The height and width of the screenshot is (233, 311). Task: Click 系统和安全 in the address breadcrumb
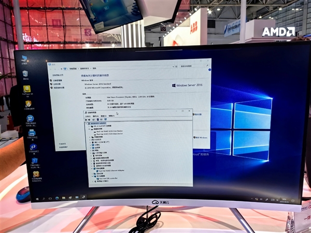click(x=84, y=68)
